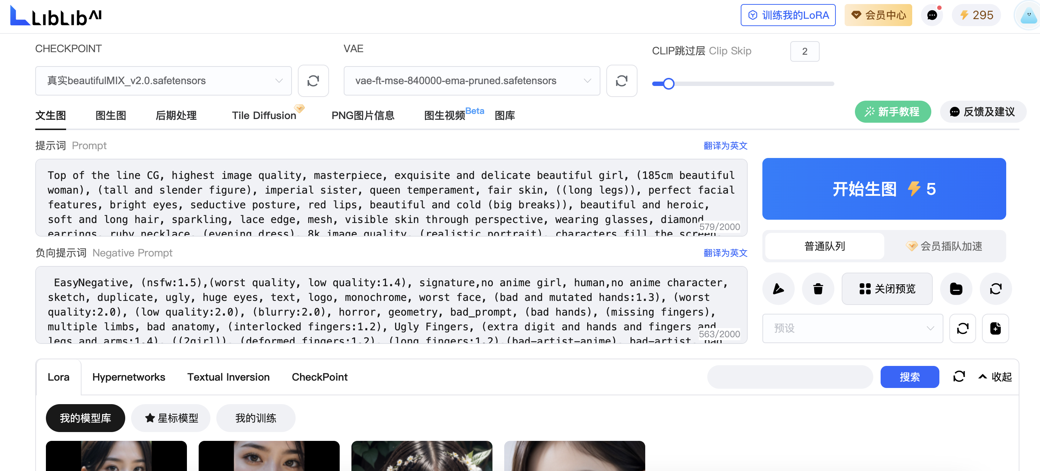
Task: Filter by 我的训练
Action: 256,418
